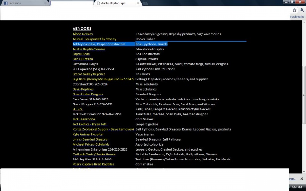Open Animal Equipment by Stoney link
Image resolution: width=306 pixels, height=191 pixels.
pos(94,39)
